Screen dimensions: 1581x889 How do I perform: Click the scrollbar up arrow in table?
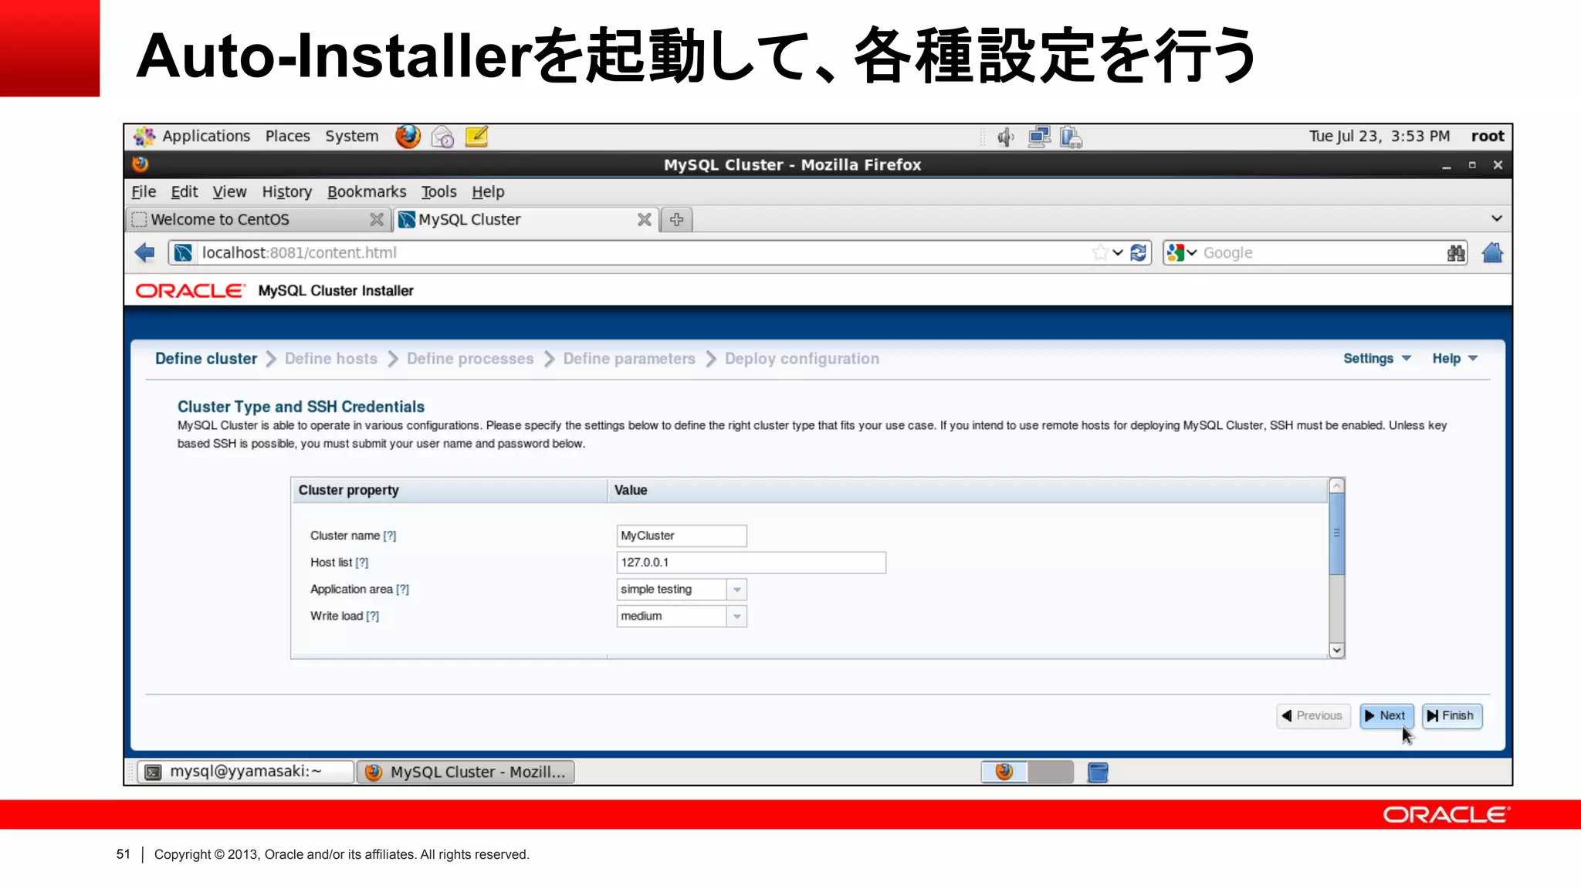click(x=1337, y=485)
